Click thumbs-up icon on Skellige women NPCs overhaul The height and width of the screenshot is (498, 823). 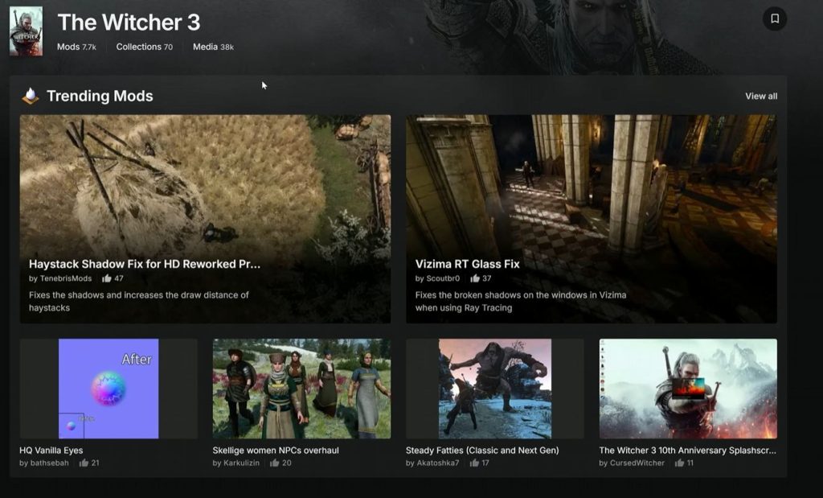tap(275, 463)
